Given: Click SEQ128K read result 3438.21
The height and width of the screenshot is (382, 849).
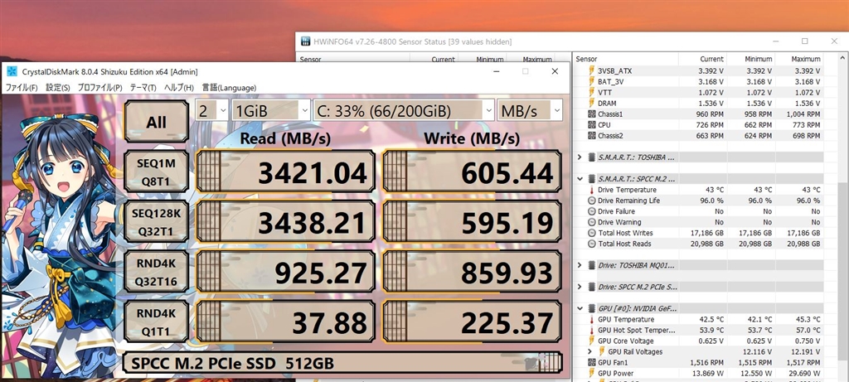Looking at the screenshot, I should click(285, 222).
